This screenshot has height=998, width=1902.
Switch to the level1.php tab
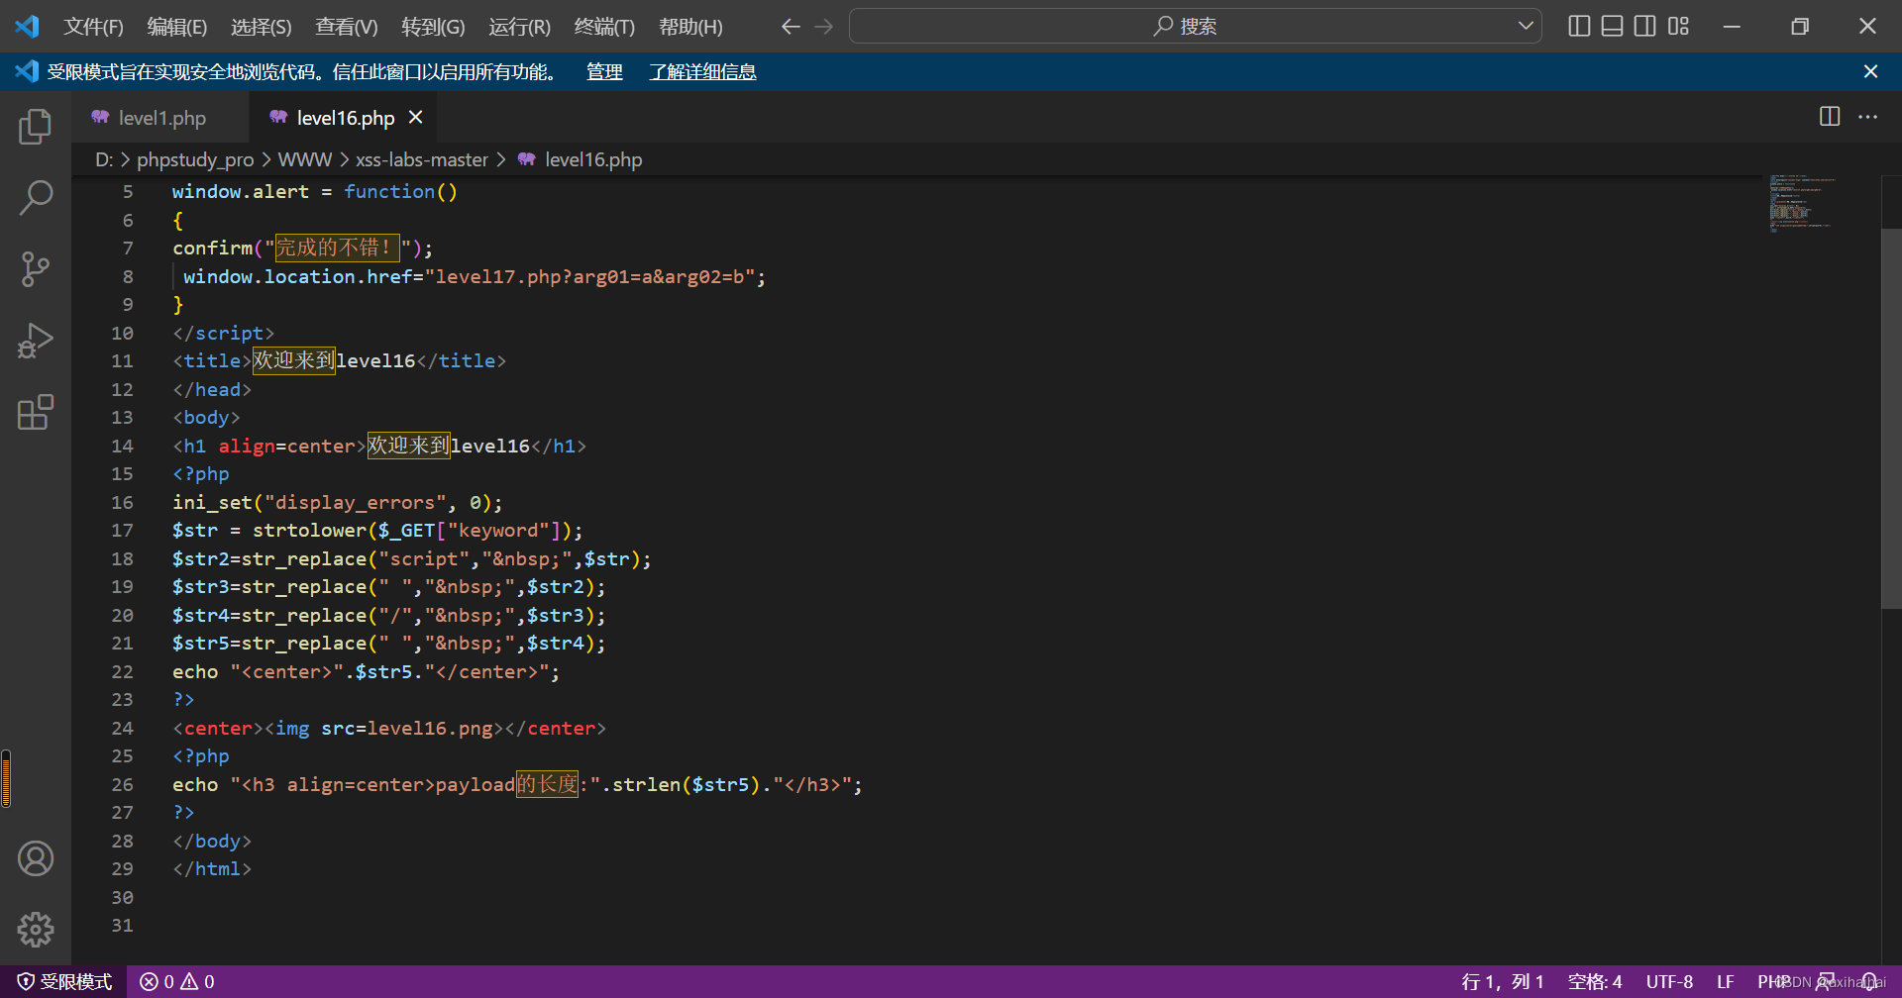coord(161,117)
